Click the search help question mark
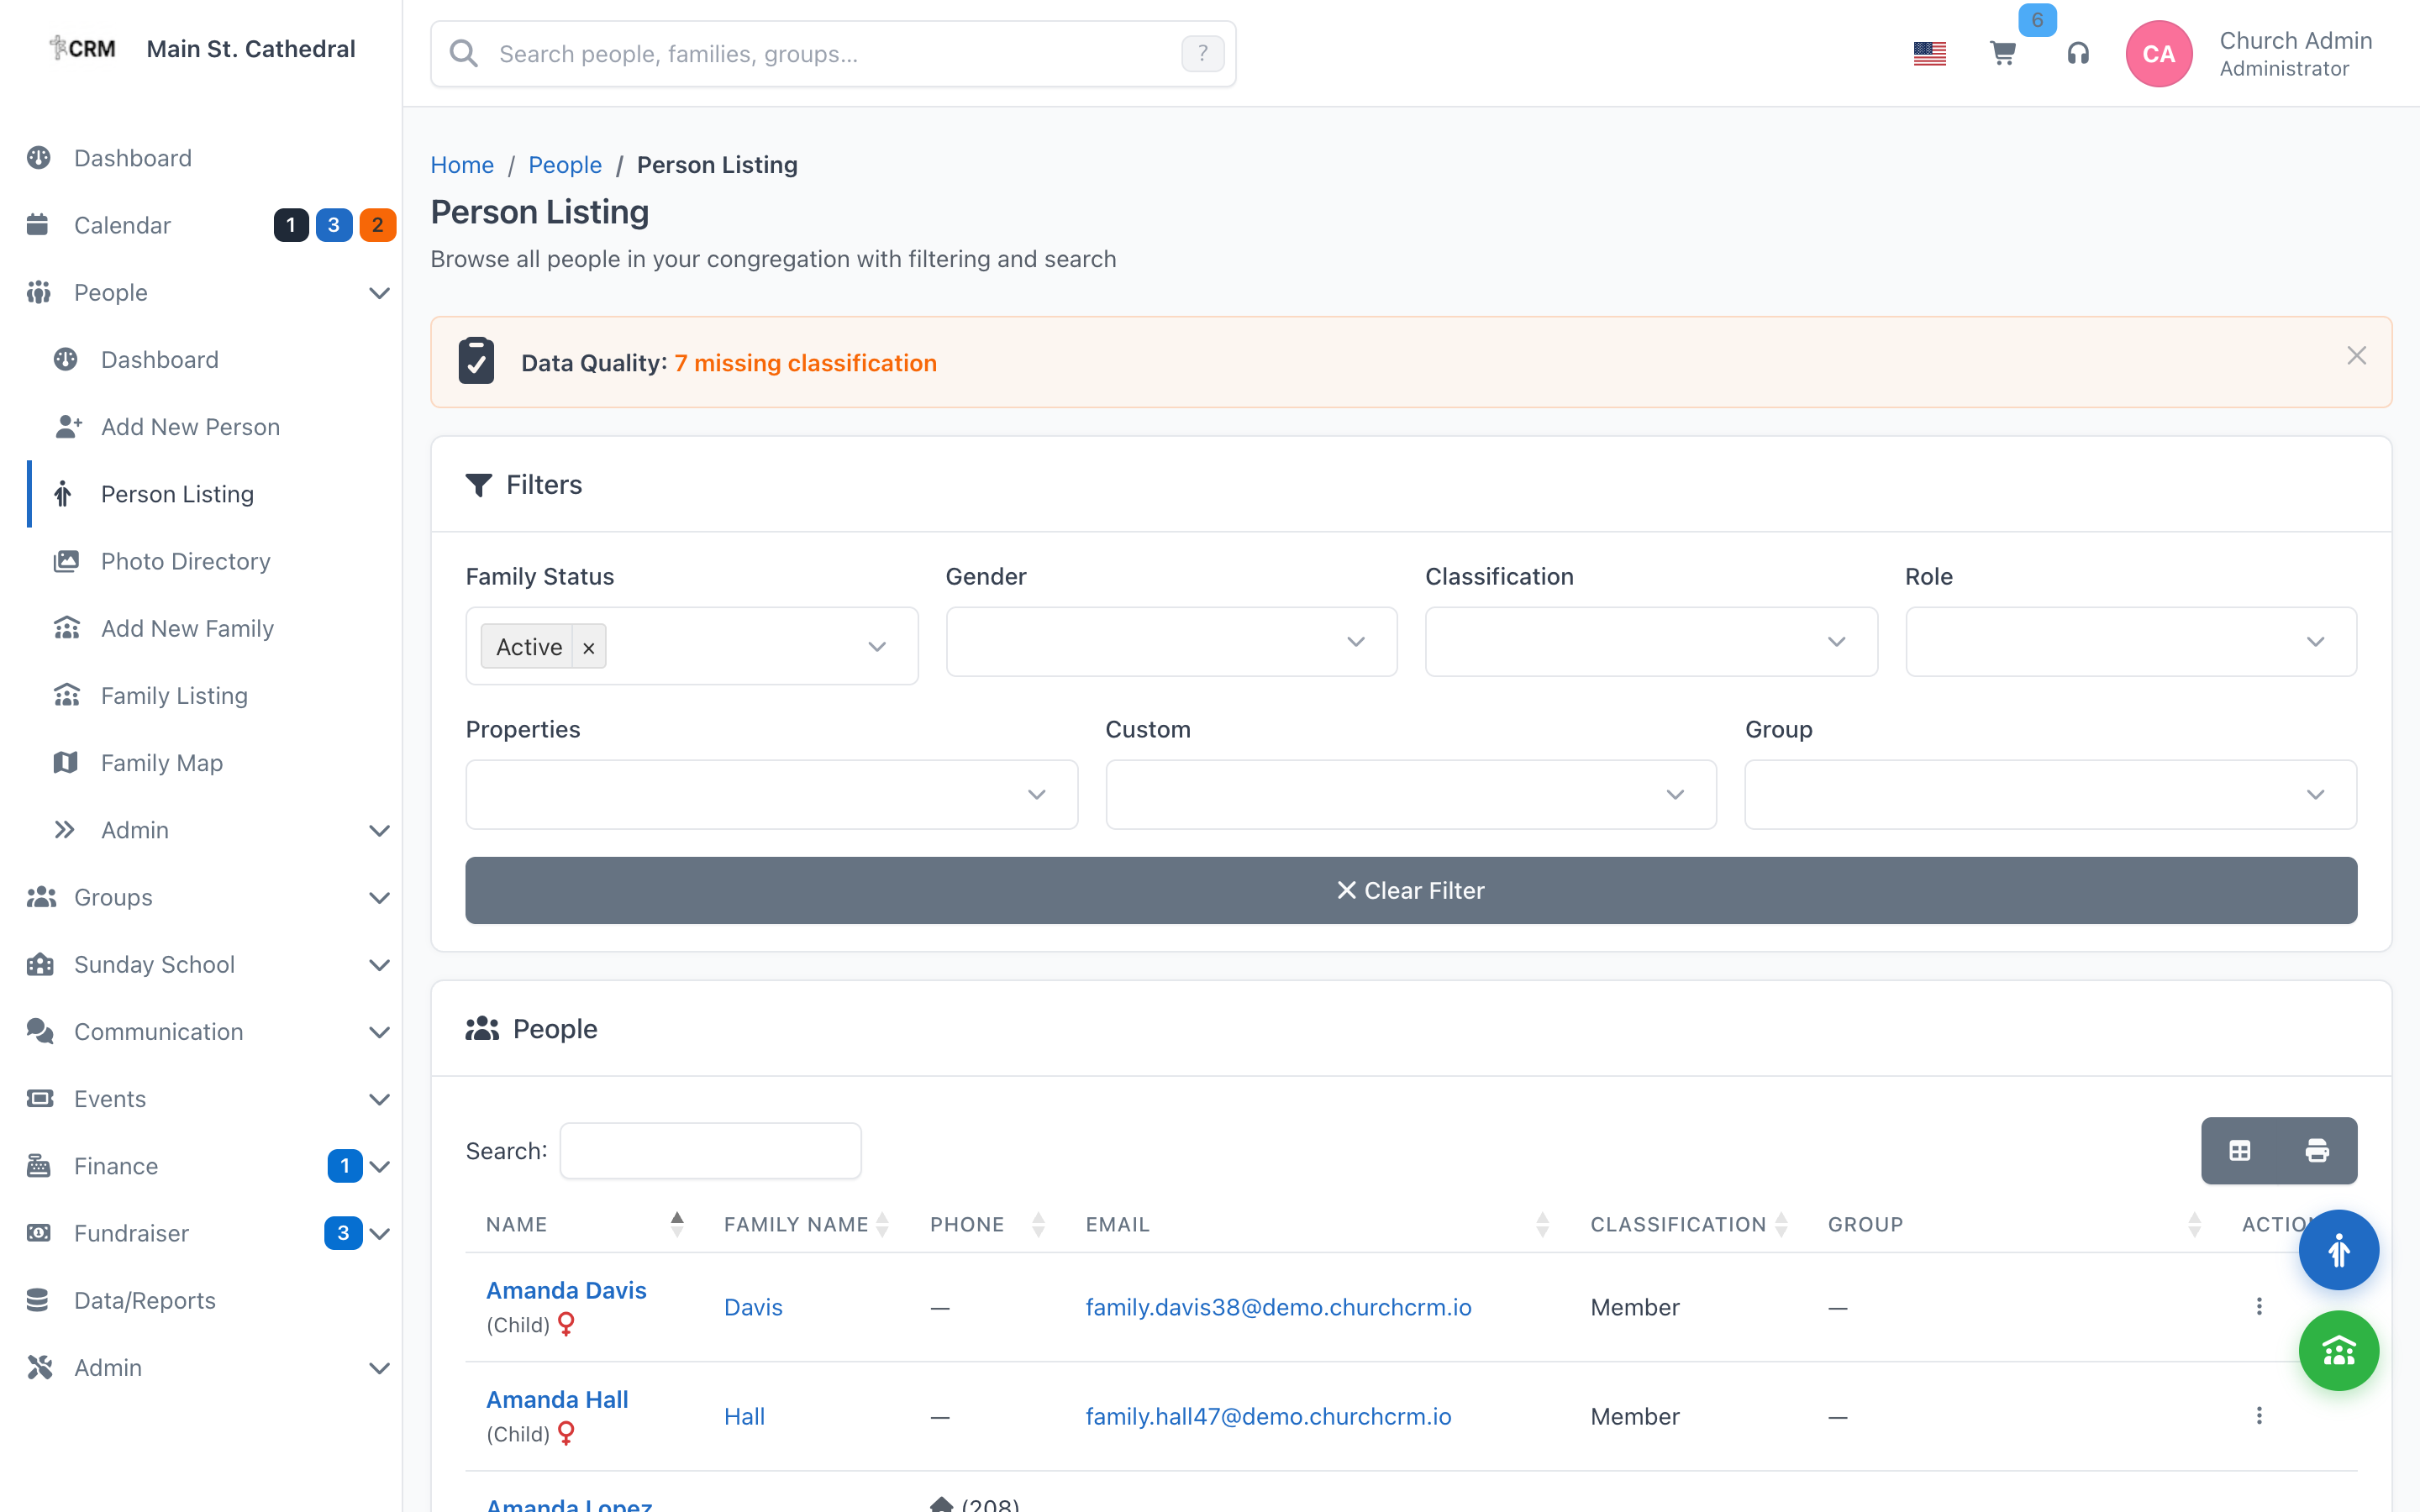The width and height of the screenshot is (2420, 1512). click(x=1202, y=54)
